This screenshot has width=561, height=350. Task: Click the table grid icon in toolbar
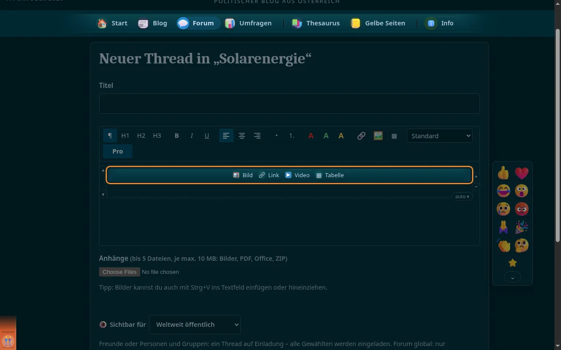pos(394,136)
